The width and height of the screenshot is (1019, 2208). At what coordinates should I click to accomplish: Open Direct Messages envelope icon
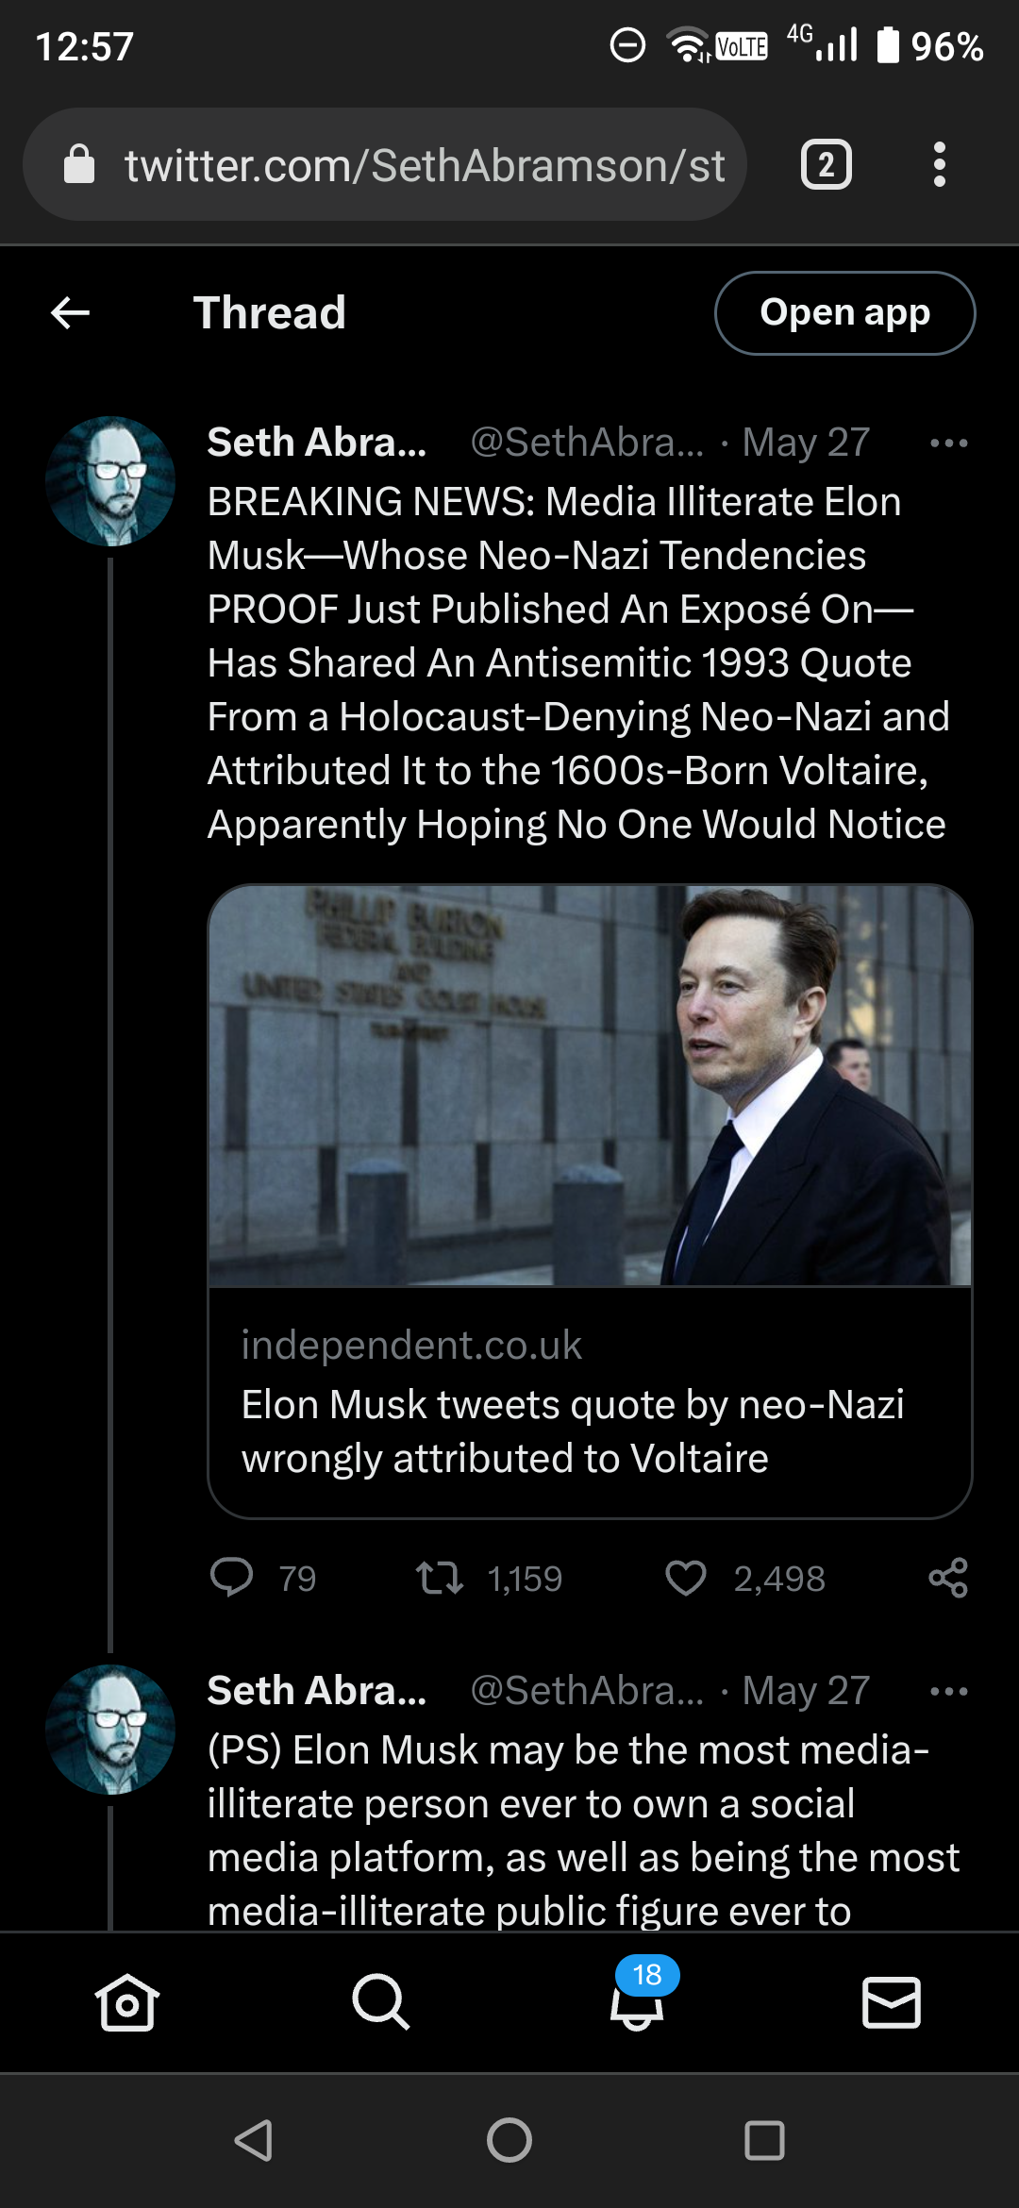pos(892,2001)
